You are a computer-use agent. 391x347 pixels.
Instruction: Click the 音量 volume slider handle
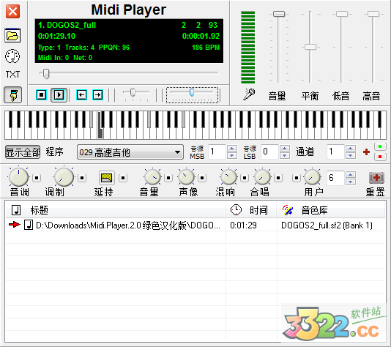point(279,14)
